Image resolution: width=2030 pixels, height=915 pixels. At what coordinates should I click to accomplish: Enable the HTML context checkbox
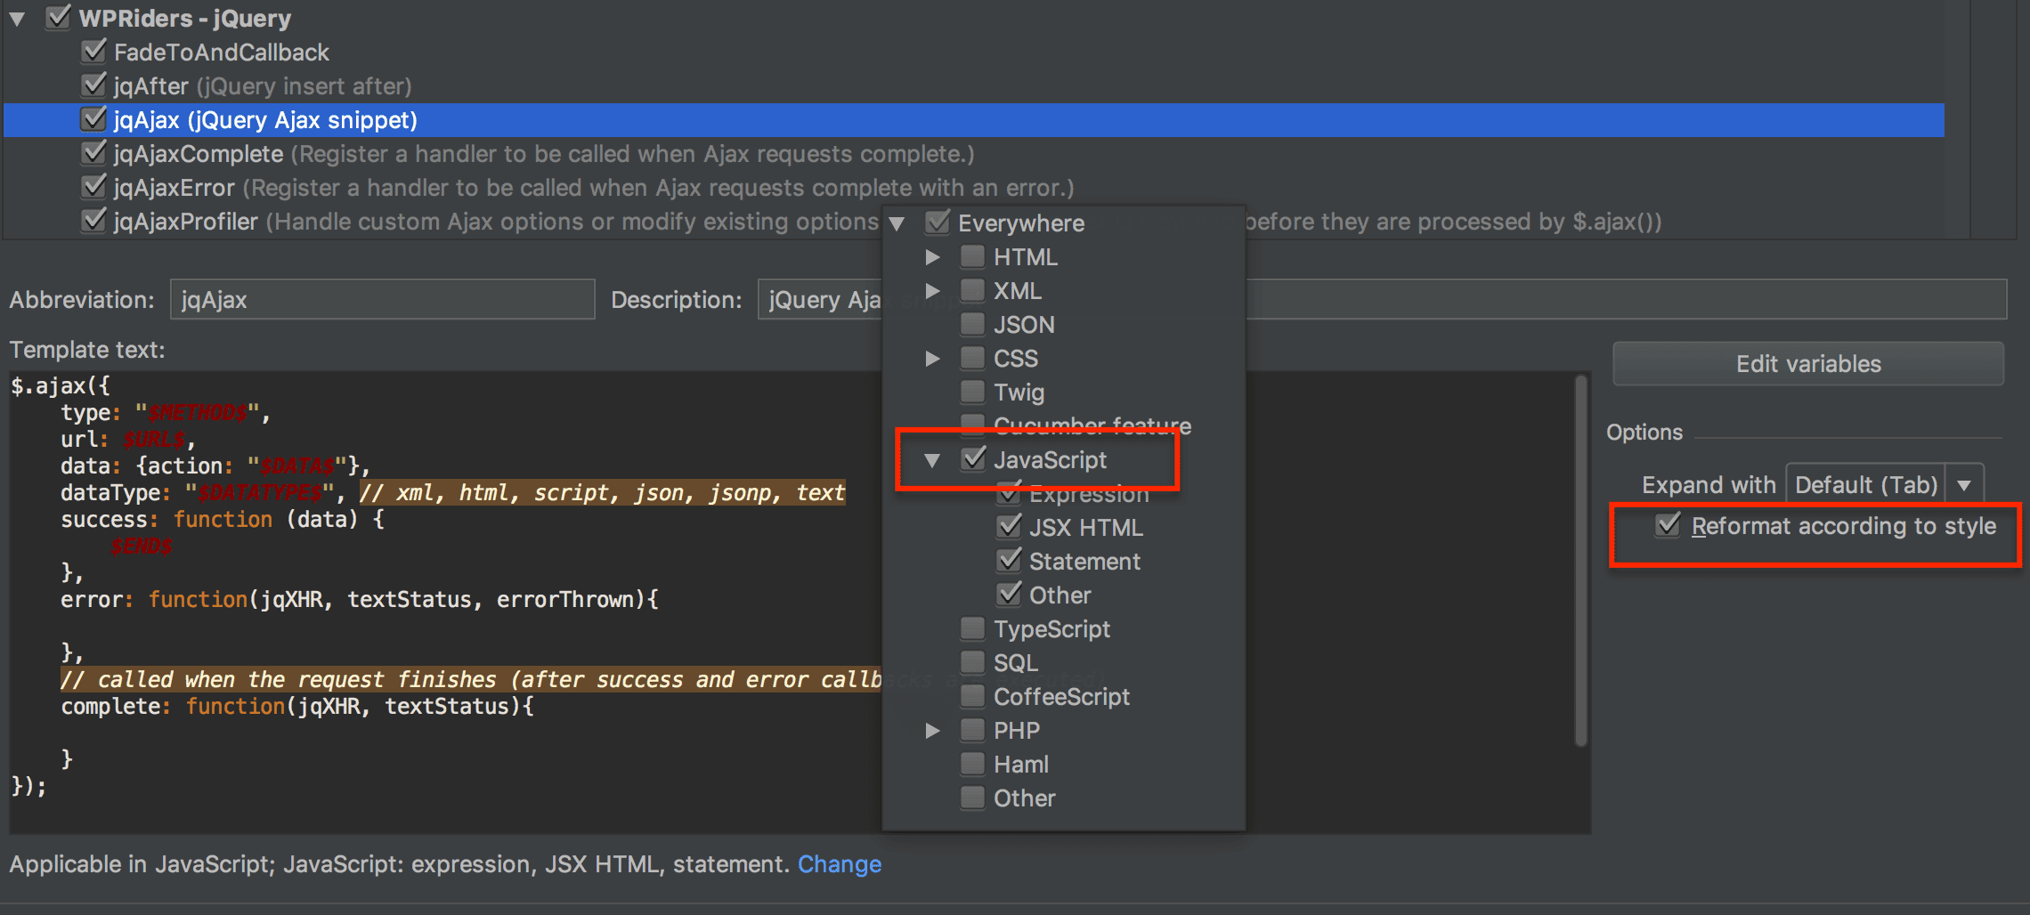(973, 256)
